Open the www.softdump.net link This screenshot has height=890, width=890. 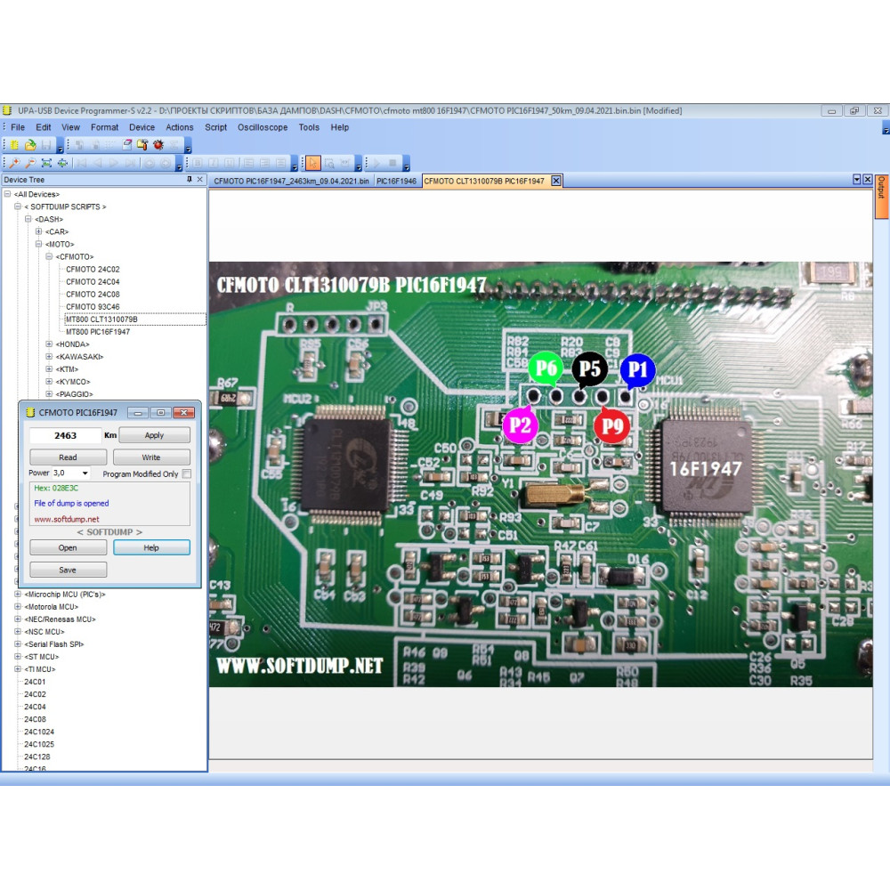67,519
